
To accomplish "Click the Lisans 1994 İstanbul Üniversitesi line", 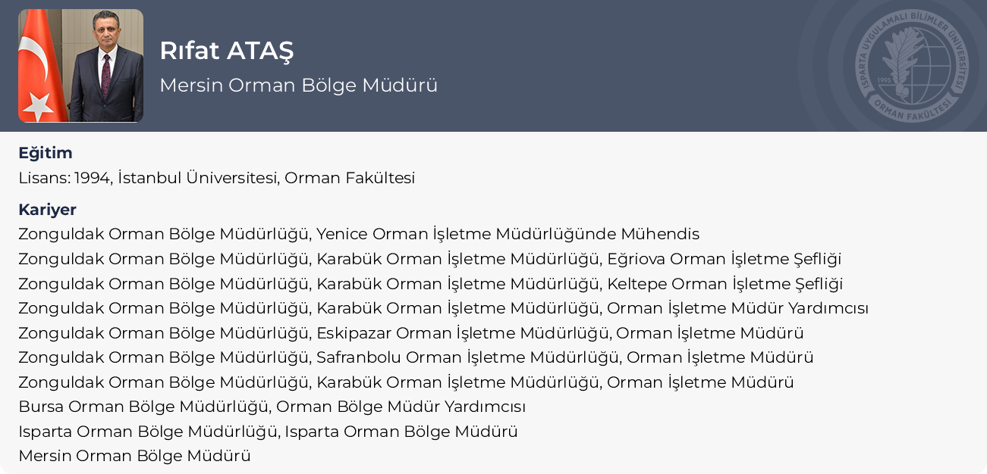I will (216, 178).
